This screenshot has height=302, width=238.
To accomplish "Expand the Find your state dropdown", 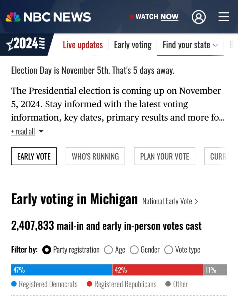I will click(x=190, y=45).
